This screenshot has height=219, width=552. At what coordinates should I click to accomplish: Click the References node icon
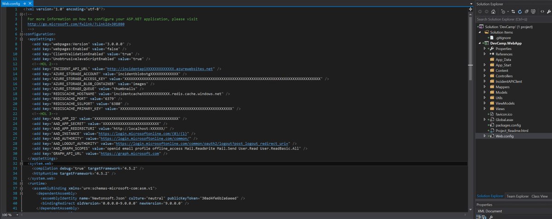(492, 54)
